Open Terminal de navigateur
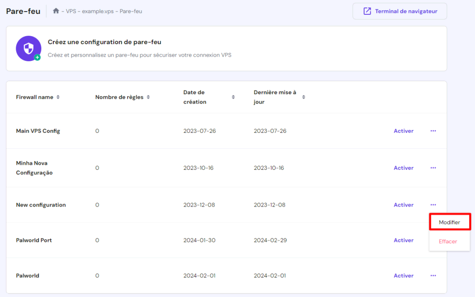The height and width of the screenshot is (297, 475). tap(400, 11)
